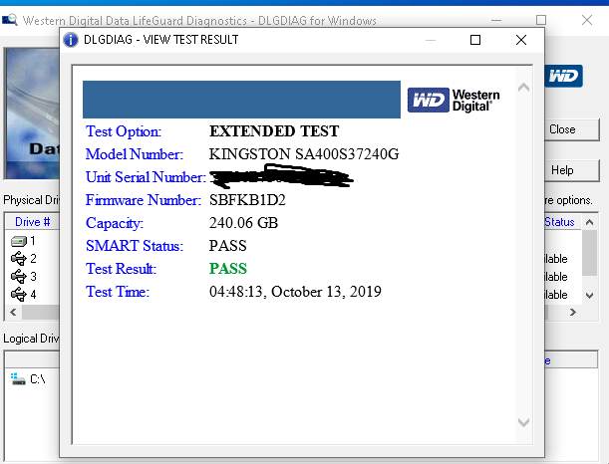This screenshot has width=609, height=464.
Task: Click the Drive # column header
Action: pos(33,222)
